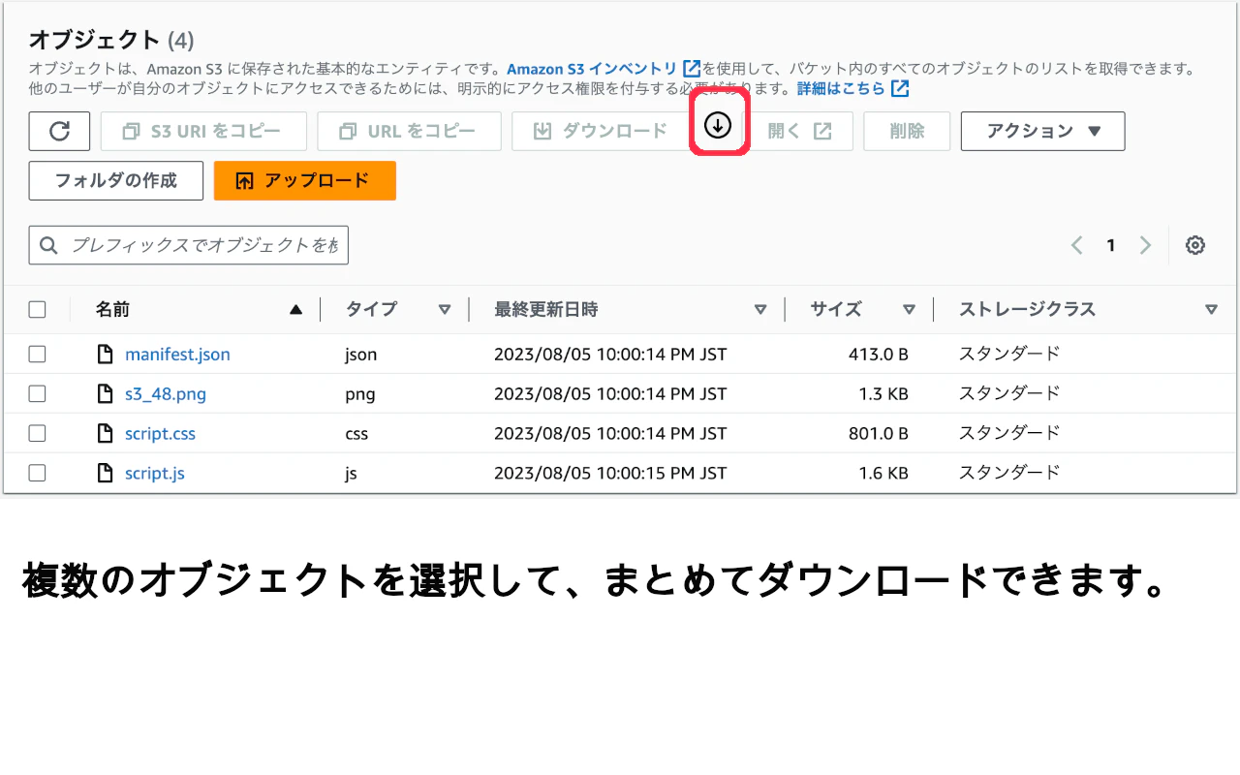Click the フォルダの作成 button
The image size is (1240, 775).
tap(116, 180)
